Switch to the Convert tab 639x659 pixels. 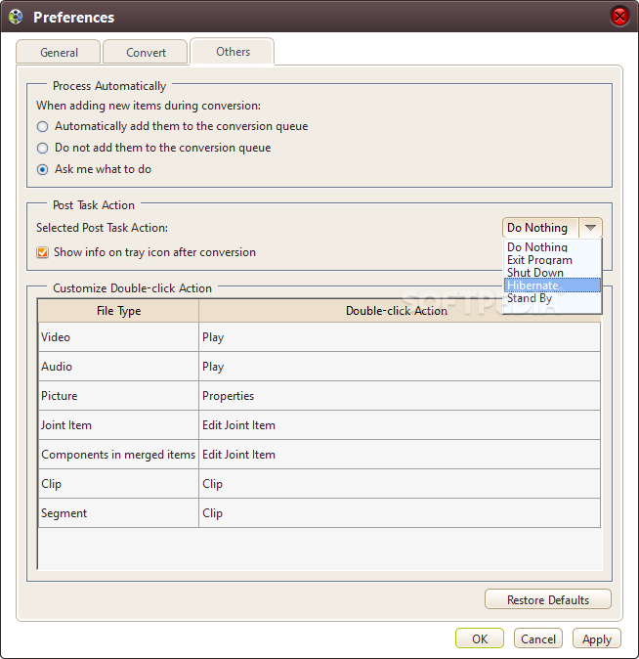coord(146,52)
